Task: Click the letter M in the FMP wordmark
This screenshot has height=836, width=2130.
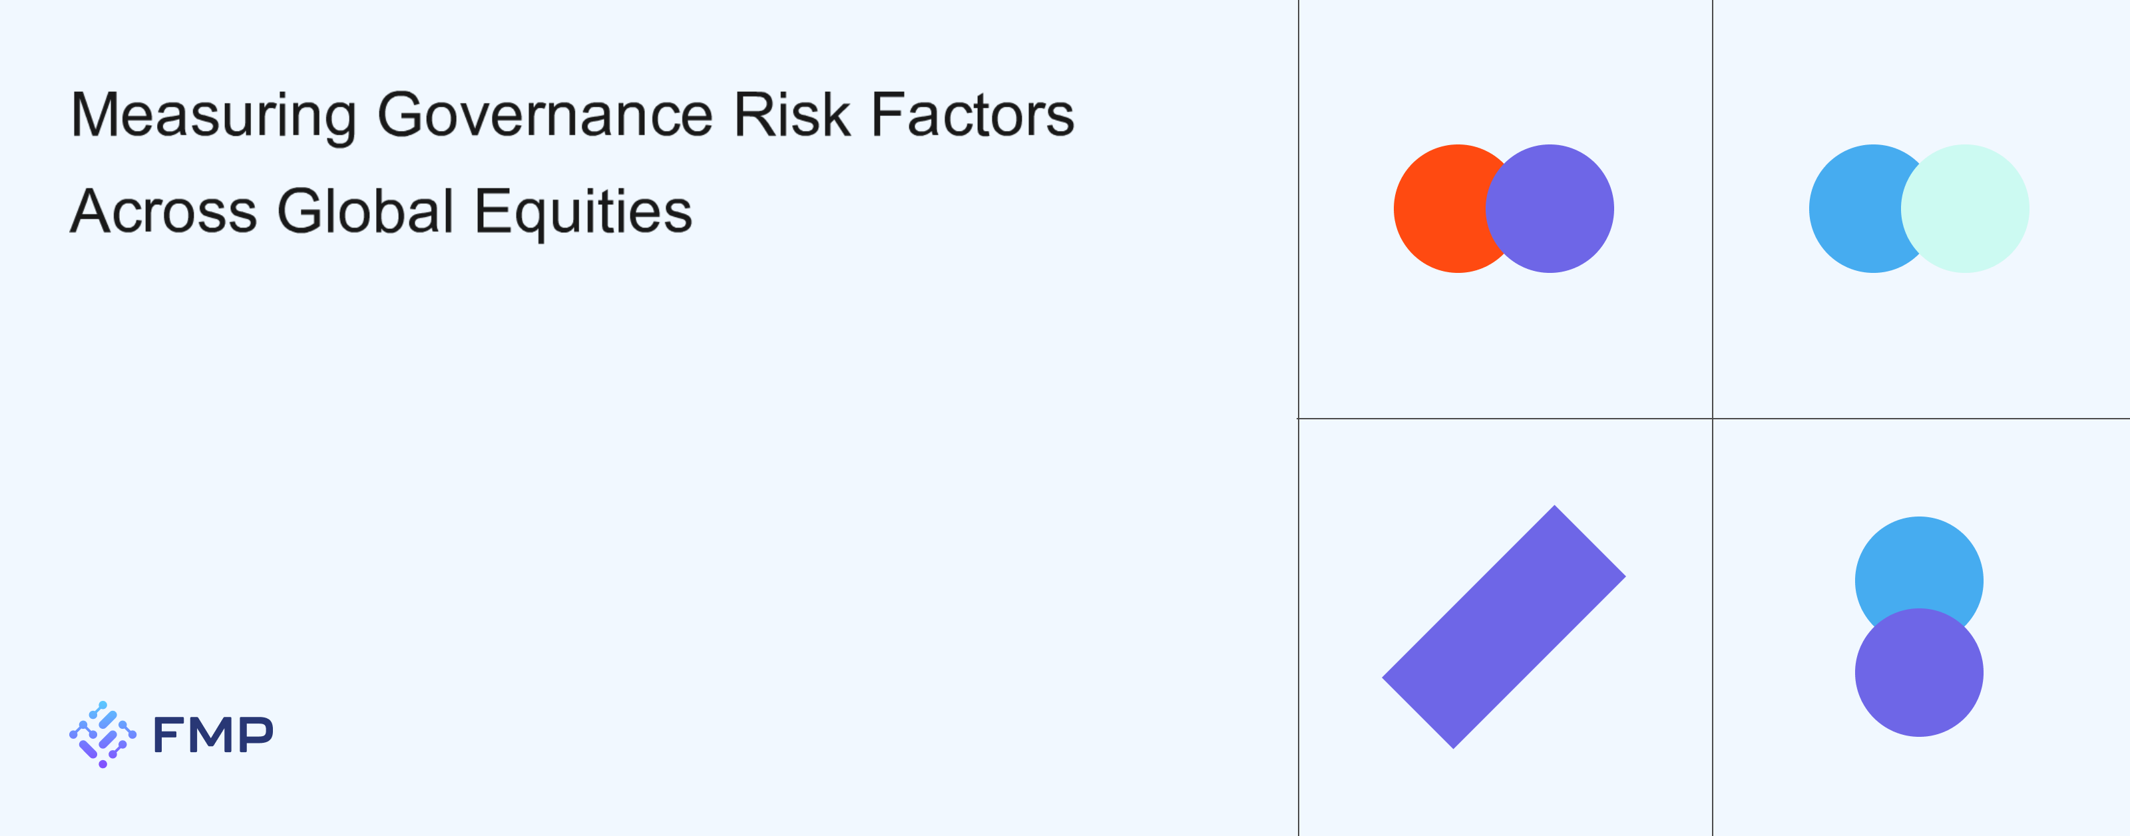Action: [x=210, y=735]
